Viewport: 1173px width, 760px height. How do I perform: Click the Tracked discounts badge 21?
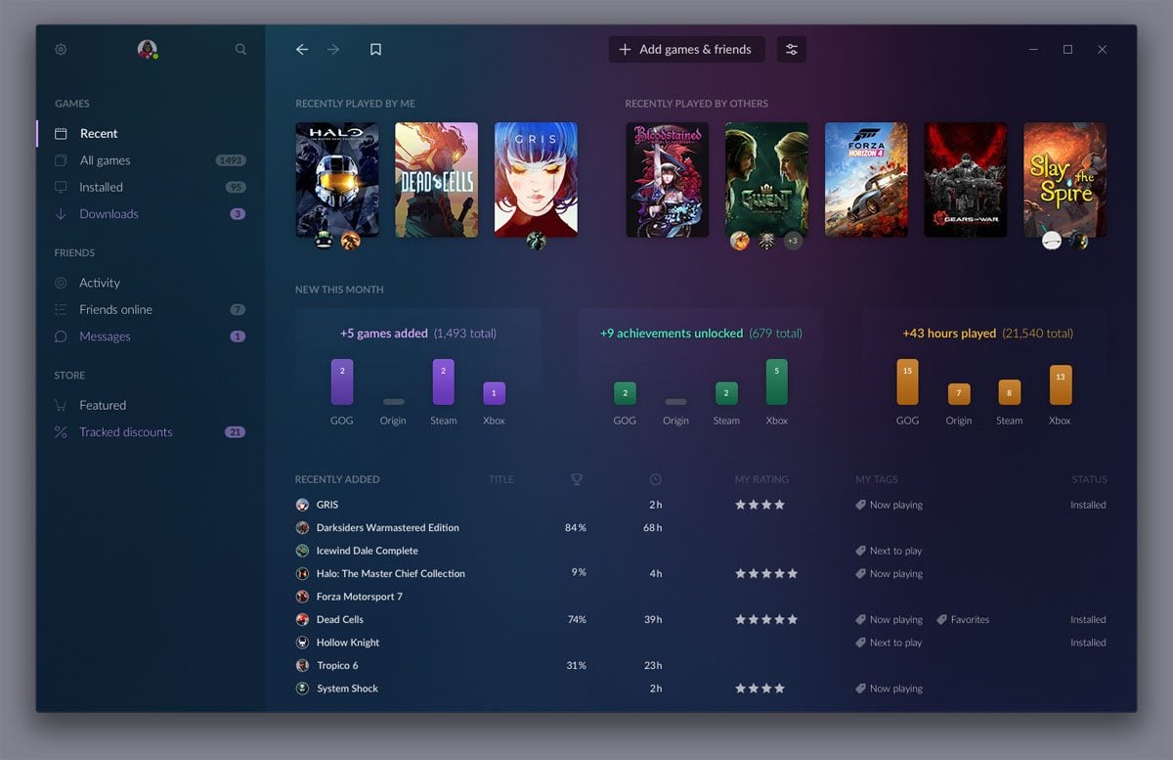[235, 432]
